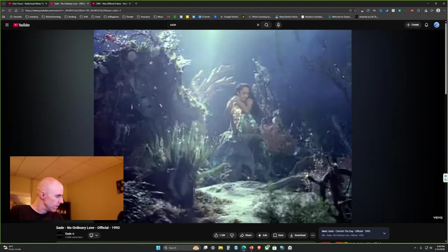Open the Golf bookmarks folder
This screenshot has width=448, height=252.
pyautogui.click(x=84, y=17)
